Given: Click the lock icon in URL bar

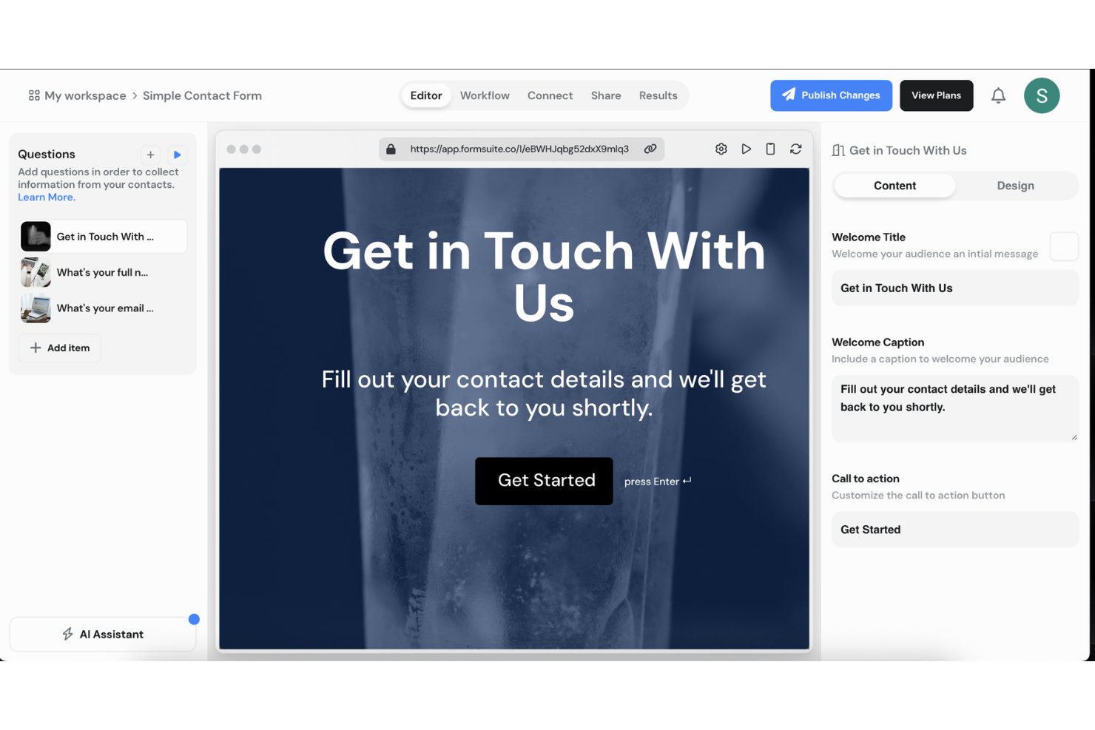Looking at the screenshot, I should point(391,149).
